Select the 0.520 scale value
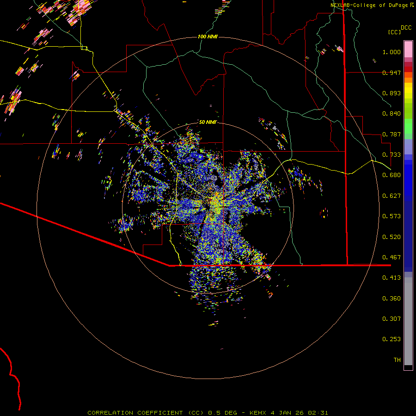The width and height of the screenshot is (416, 416). pyautogui.click(x=392, y=237)
